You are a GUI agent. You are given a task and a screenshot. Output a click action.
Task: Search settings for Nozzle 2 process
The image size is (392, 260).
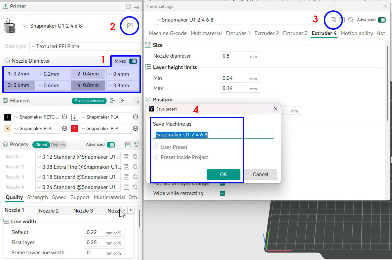point(135,167)
